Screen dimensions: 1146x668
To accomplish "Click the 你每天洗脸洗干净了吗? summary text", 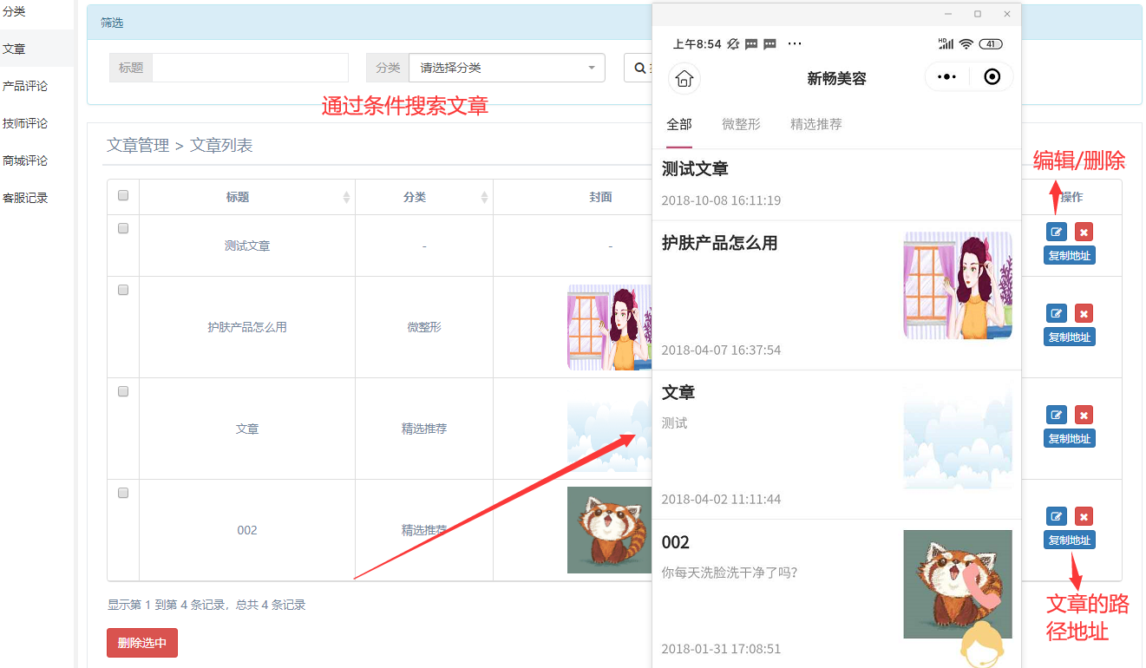I will pos(730,573).
